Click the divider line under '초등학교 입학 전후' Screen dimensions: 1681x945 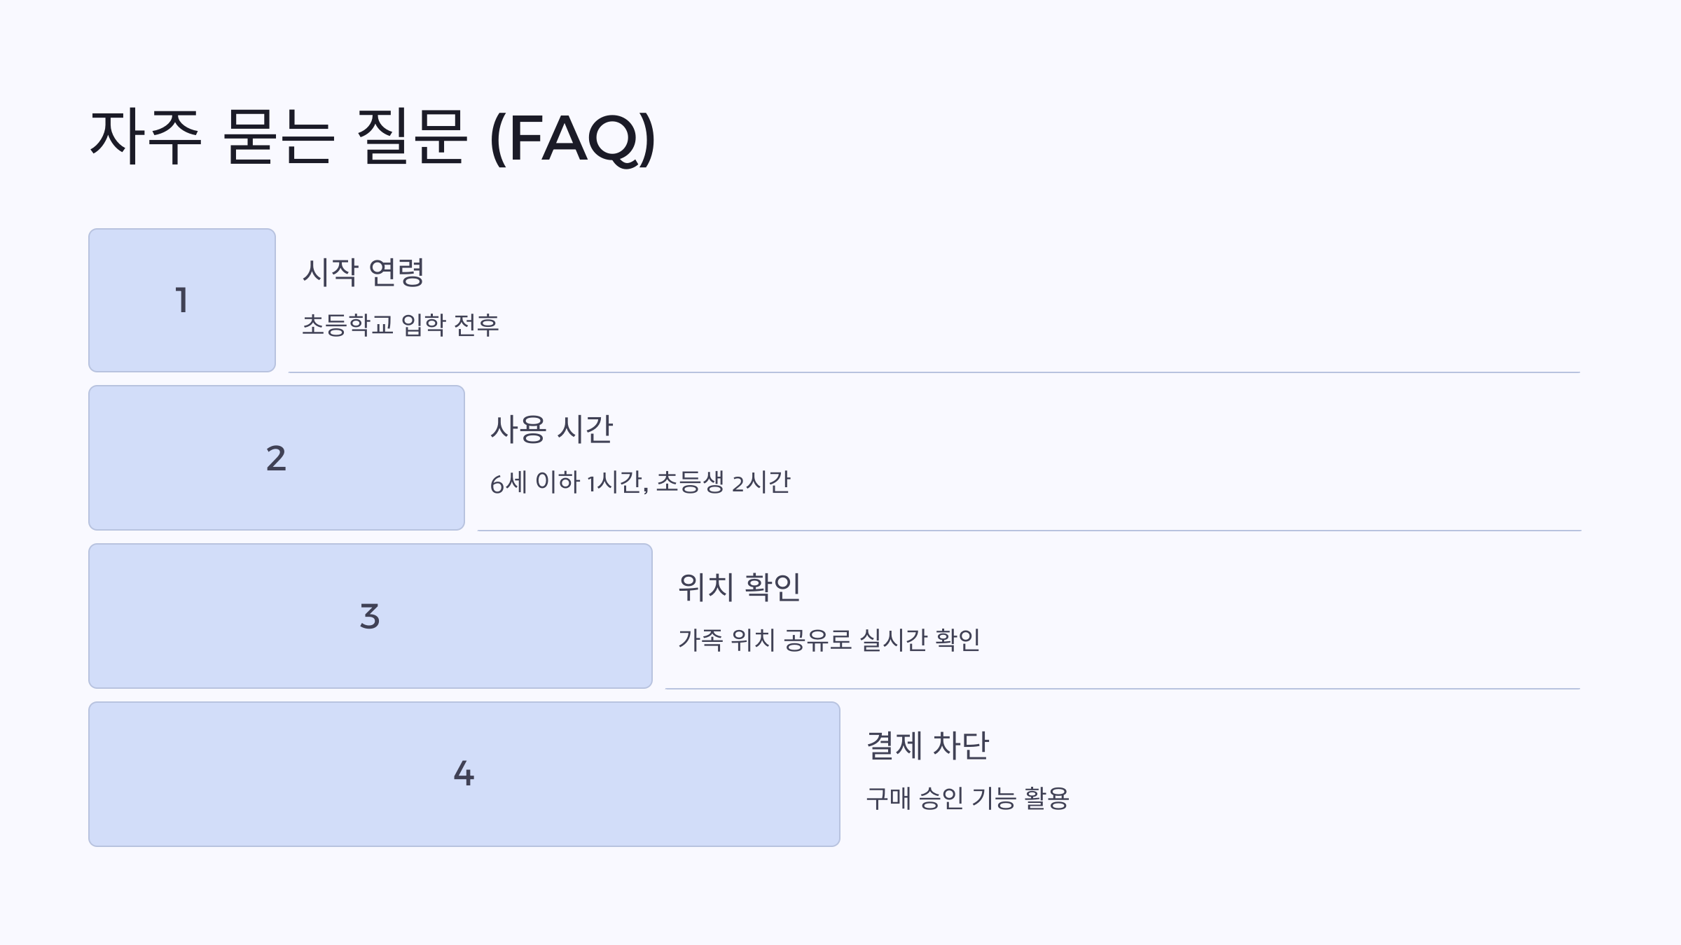point(934,372)
